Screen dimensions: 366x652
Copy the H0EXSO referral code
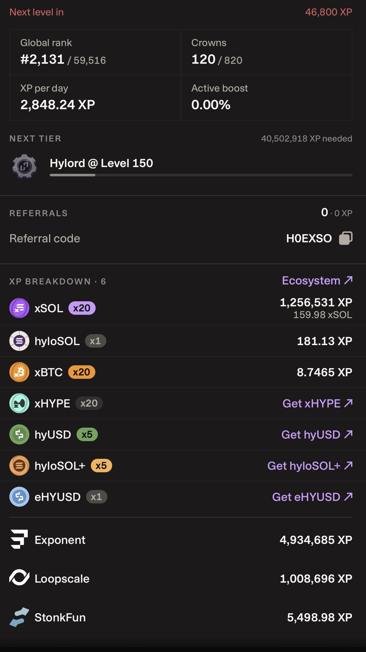pyautogui.click(x=346, y=238)
